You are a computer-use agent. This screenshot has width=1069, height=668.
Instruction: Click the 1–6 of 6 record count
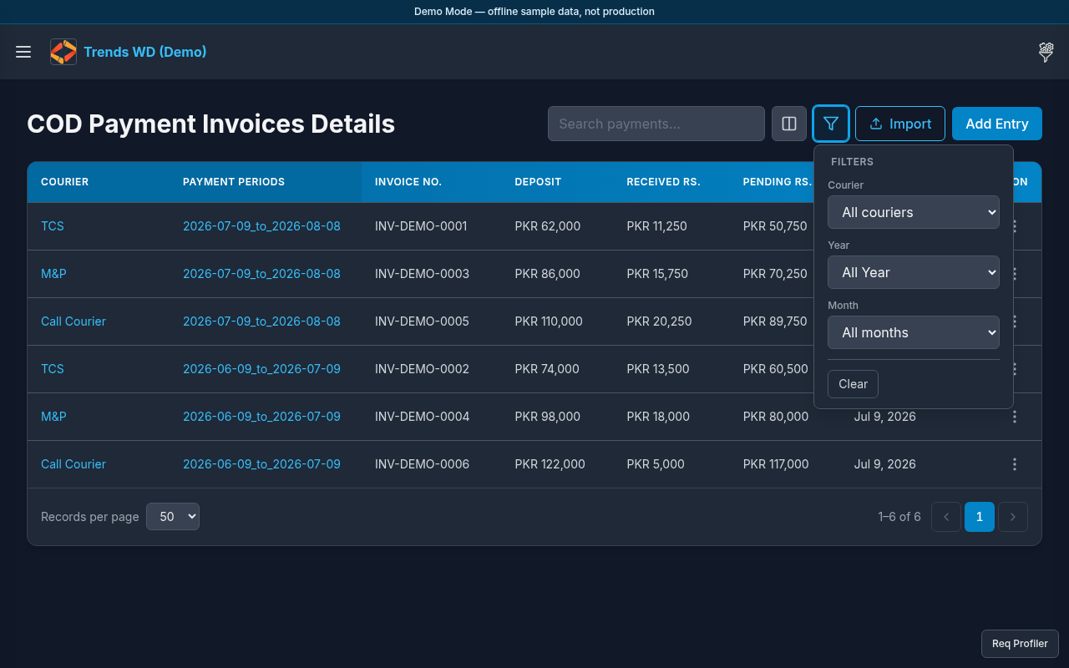(x=899, y=517)
